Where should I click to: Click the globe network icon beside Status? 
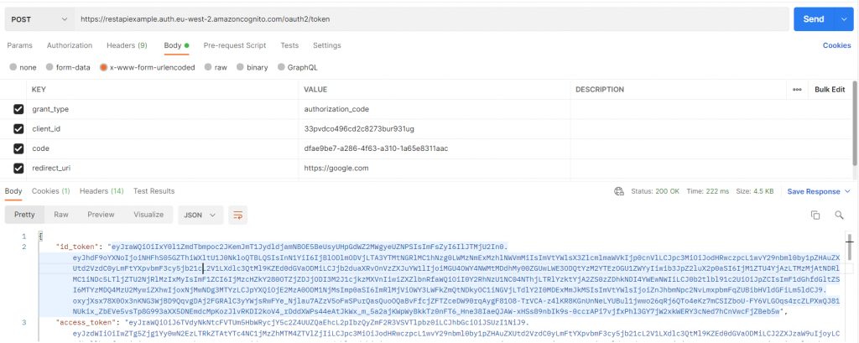point(618,191)
